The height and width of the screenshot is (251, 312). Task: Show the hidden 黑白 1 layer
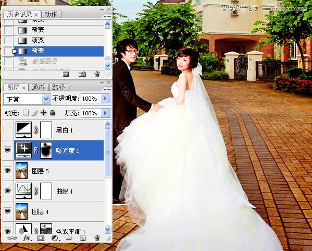(x=8, y=130)
